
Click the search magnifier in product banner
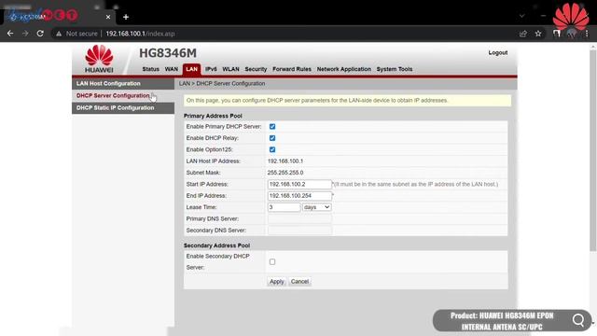578,320
